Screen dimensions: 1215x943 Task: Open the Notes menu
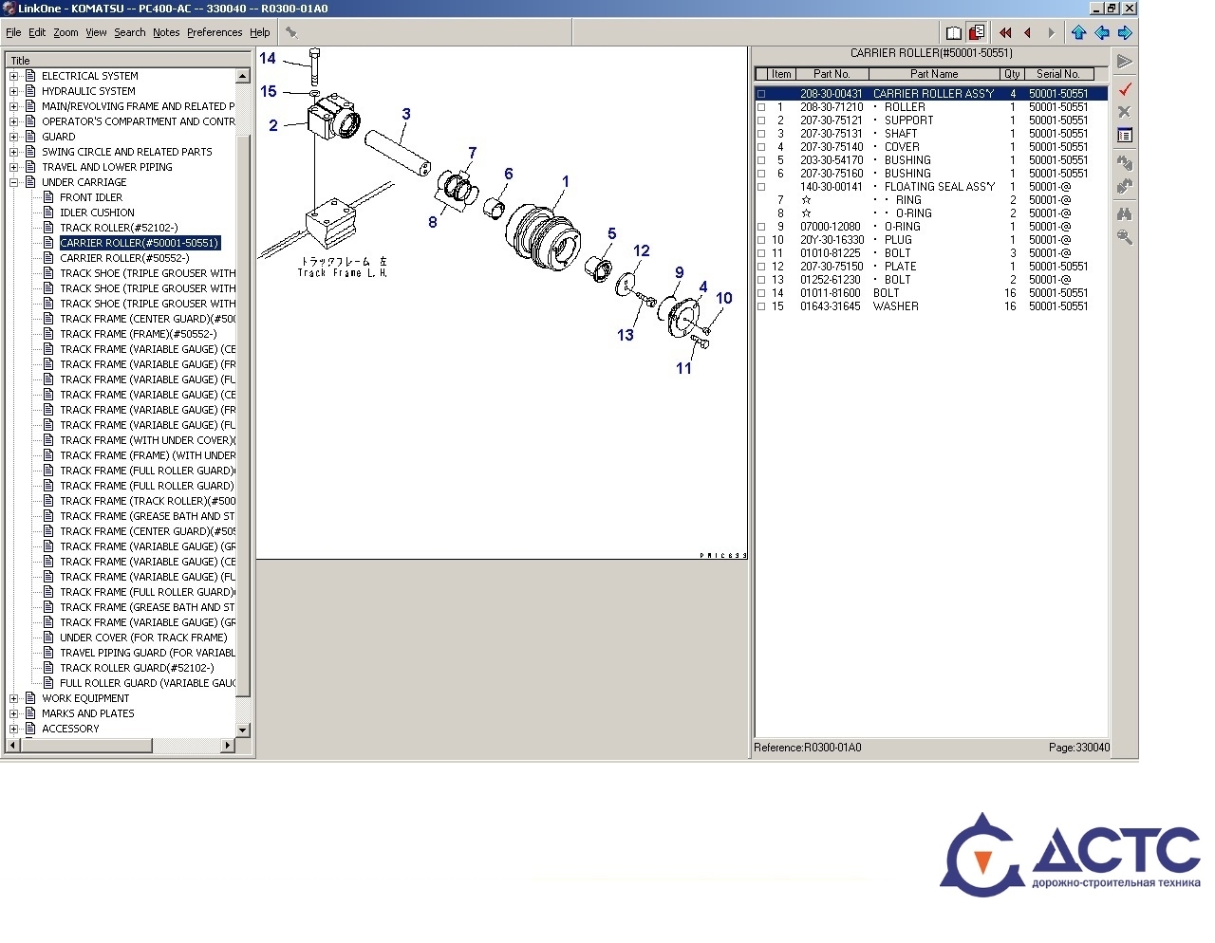point(166,32)
